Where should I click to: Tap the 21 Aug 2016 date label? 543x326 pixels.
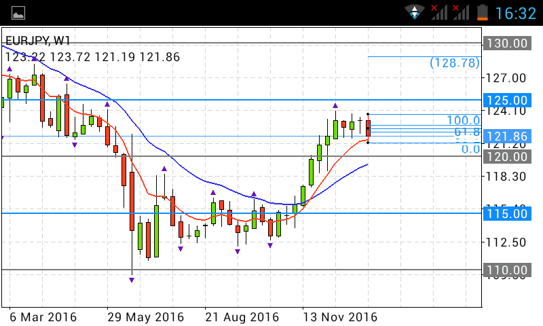(x=242, y=317)
